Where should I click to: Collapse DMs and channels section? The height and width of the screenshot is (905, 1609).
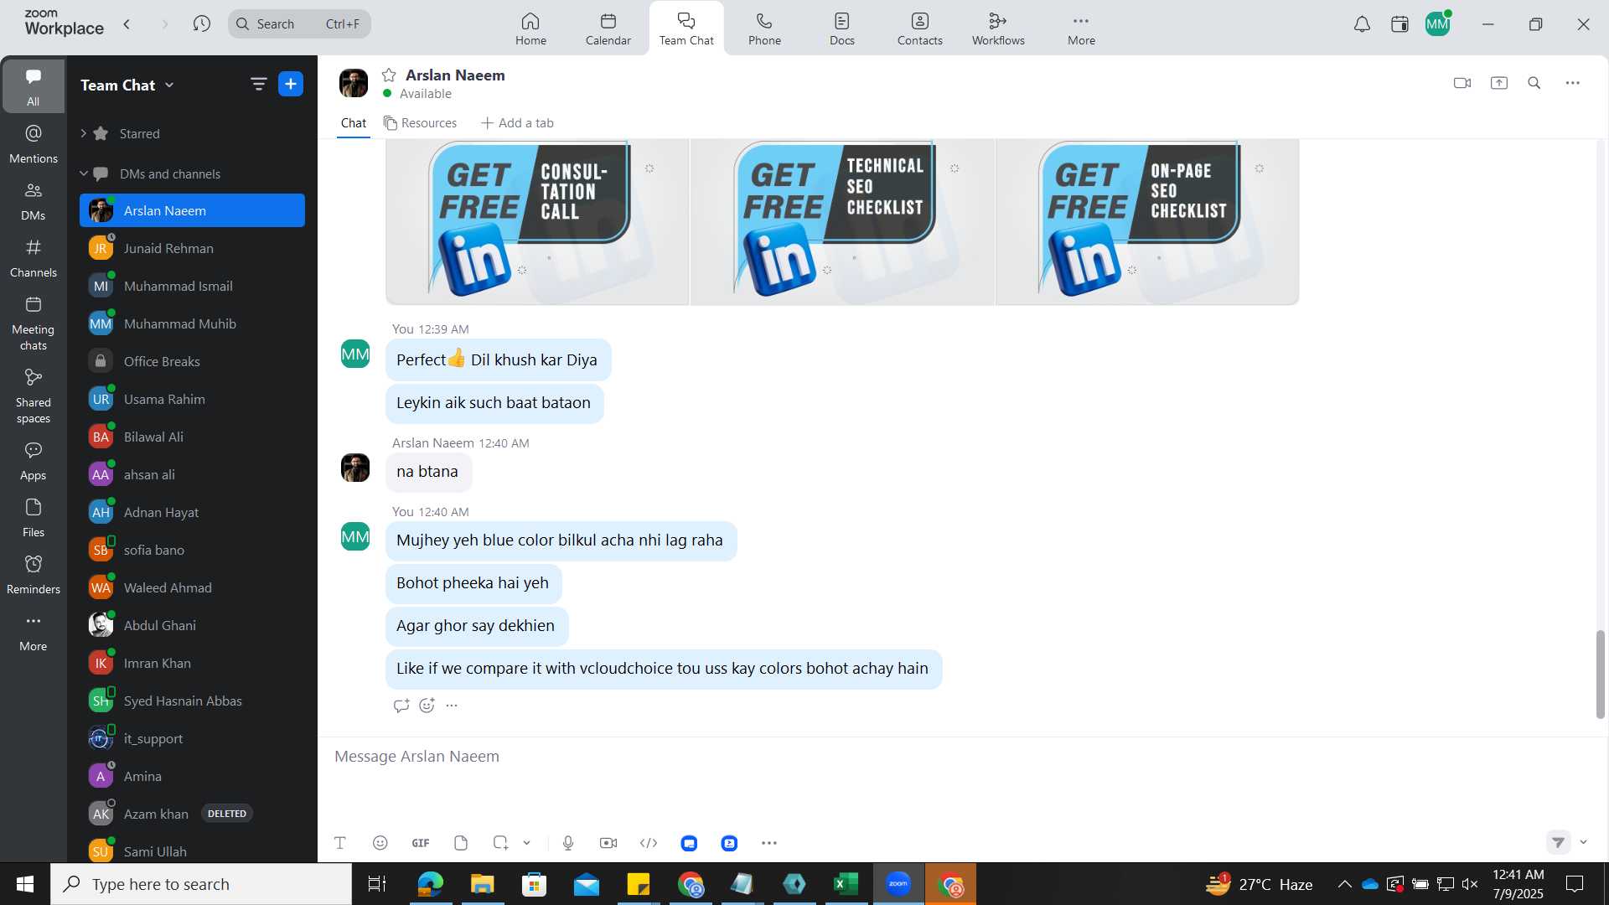84,173
